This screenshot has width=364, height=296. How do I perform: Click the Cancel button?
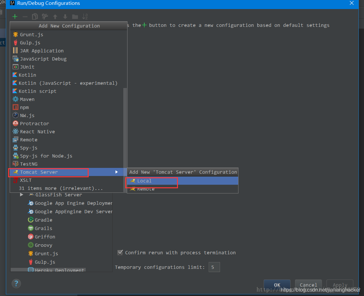[308, 285]
